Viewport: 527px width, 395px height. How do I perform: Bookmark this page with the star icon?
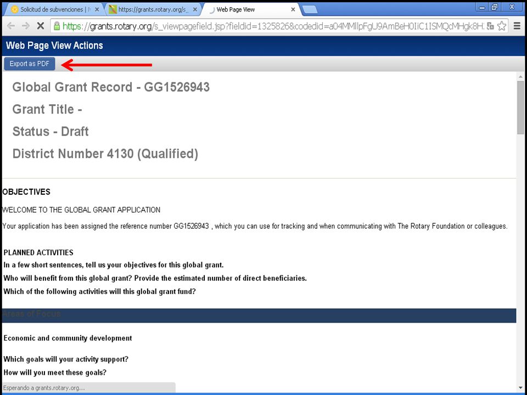501,26
